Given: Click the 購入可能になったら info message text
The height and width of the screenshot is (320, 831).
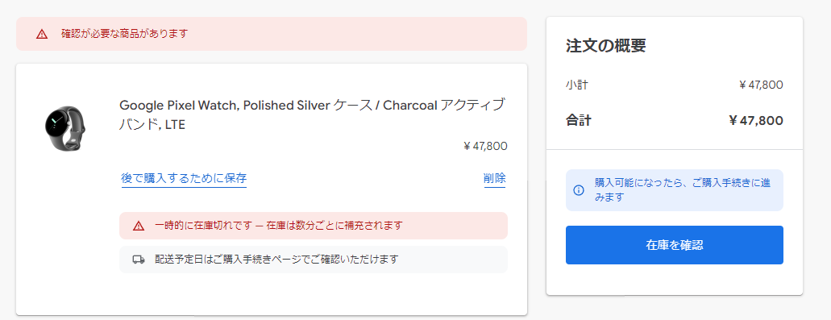Looking at the screenshot, I should point(683,190).
